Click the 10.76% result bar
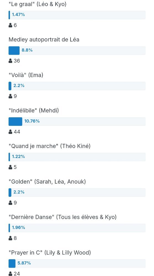 (77, 121)
